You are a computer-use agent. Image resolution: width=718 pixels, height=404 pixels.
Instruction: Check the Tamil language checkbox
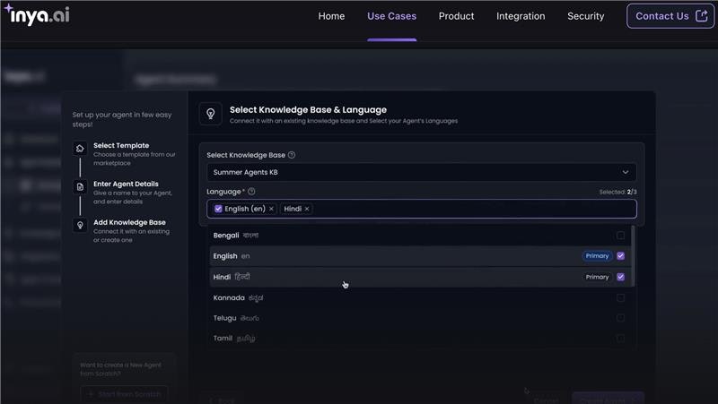tap(620, 339)
